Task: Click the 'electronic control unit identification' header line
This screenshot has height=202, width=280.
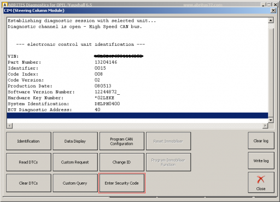Action: pos(80,45)
